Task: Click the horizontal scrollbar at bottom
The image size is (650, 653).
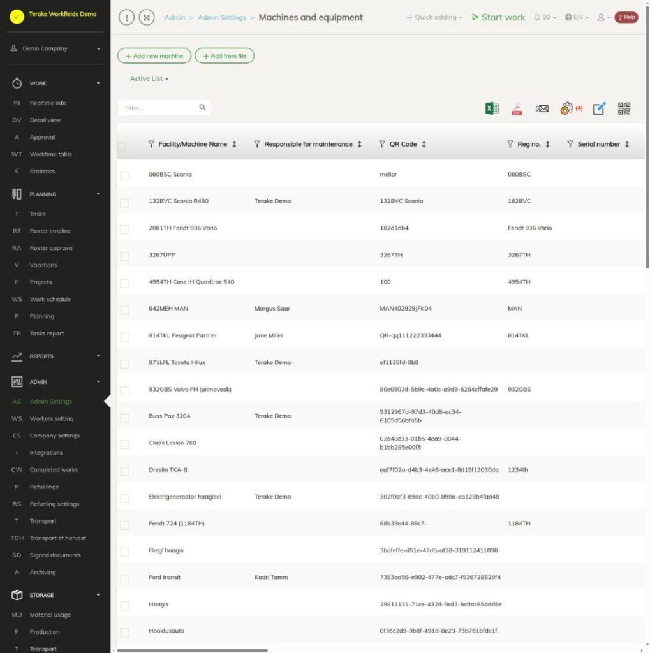Action: 192,650
